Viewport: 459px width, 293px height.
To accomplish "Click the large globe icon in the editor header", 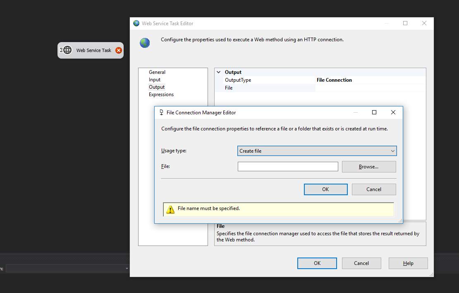I will [x=145, y=43].
